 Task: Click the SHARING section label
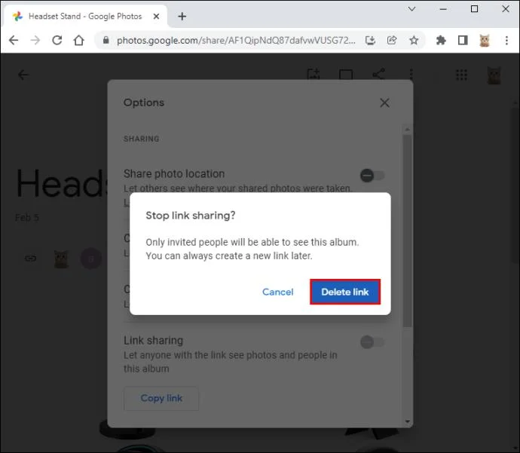pos(141,139)
